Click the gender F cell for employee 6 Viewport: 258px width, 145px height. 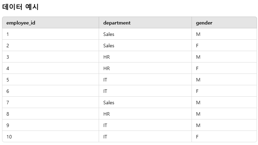[x=224, y=91]
